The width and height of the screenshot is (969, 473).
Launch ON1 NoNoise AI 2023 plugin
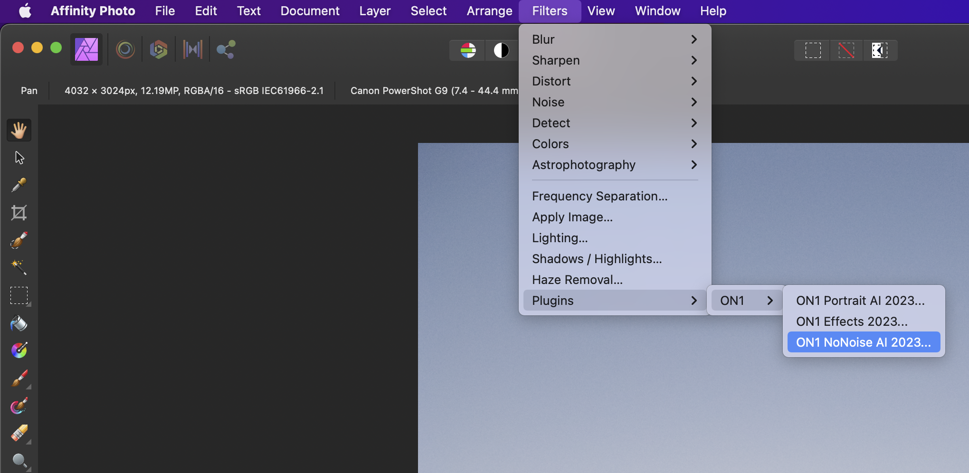(x=864, y=342)
